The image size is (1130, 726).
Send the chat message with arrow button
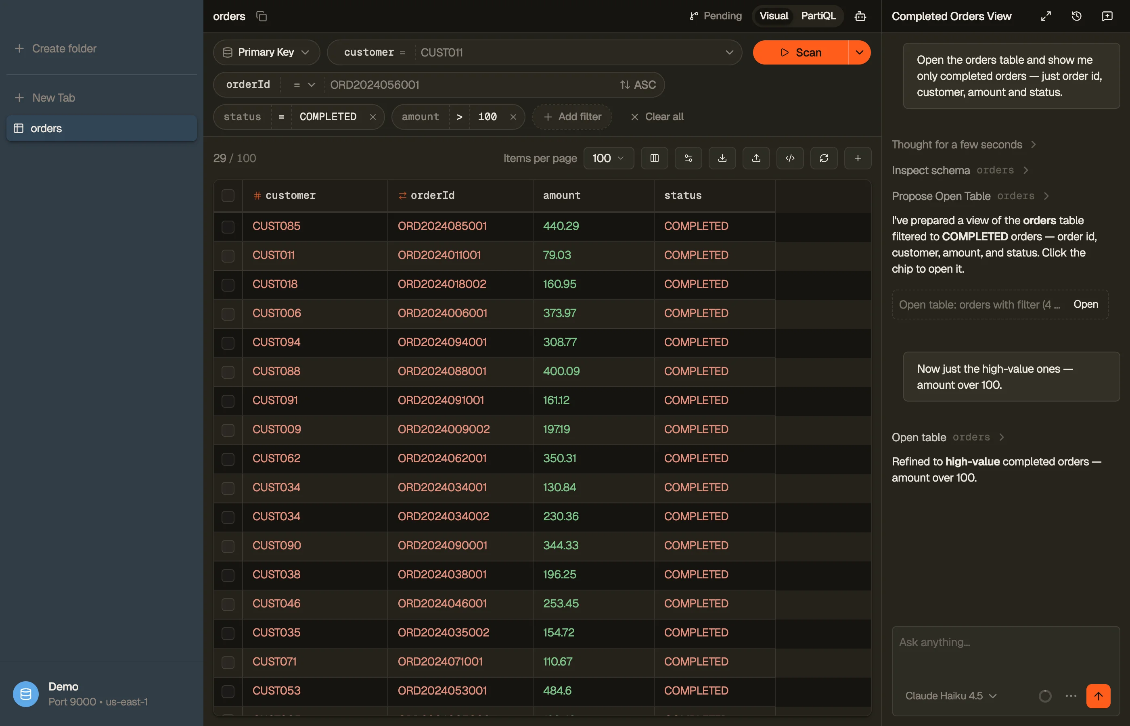pos(1098,696)
